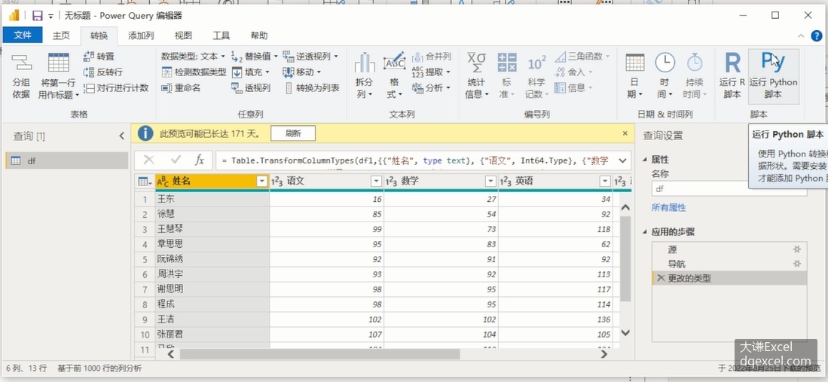
Task: Open the 格式 text format tool
Action: [394, 77]
